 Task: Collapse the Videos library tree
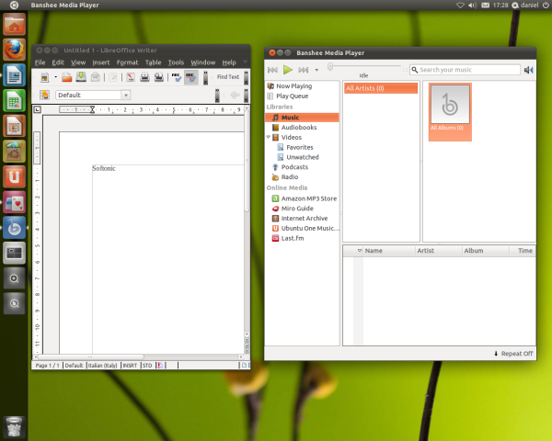click(x=268, y=138)
